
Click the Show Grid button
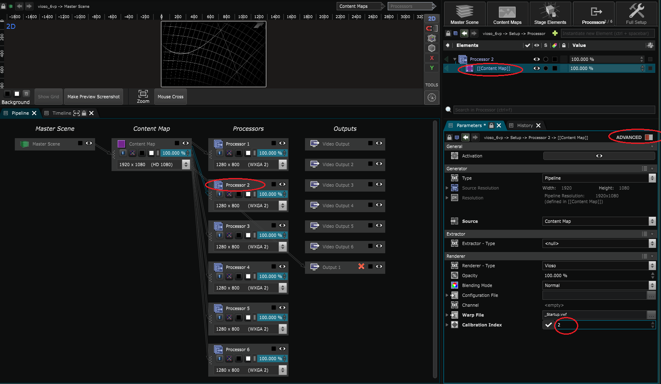(x=49, y=97)
